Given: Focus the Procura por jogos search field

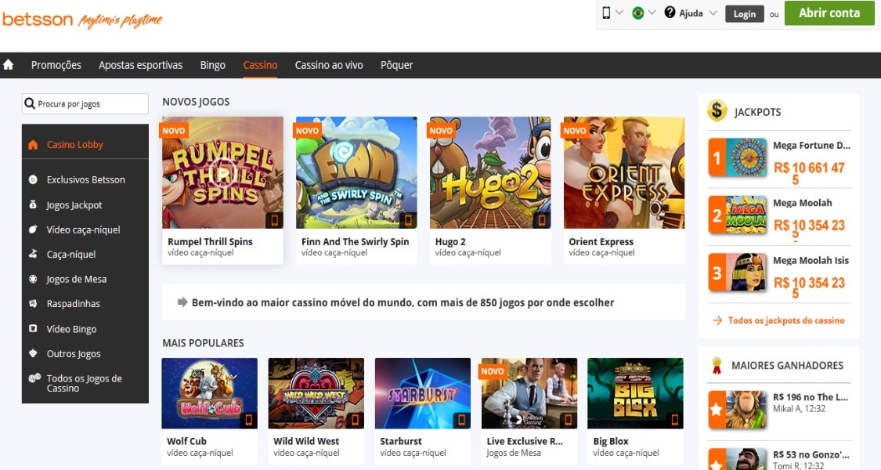Looking at the screenshot, I should pyautogui.click(x=85, y=104).
